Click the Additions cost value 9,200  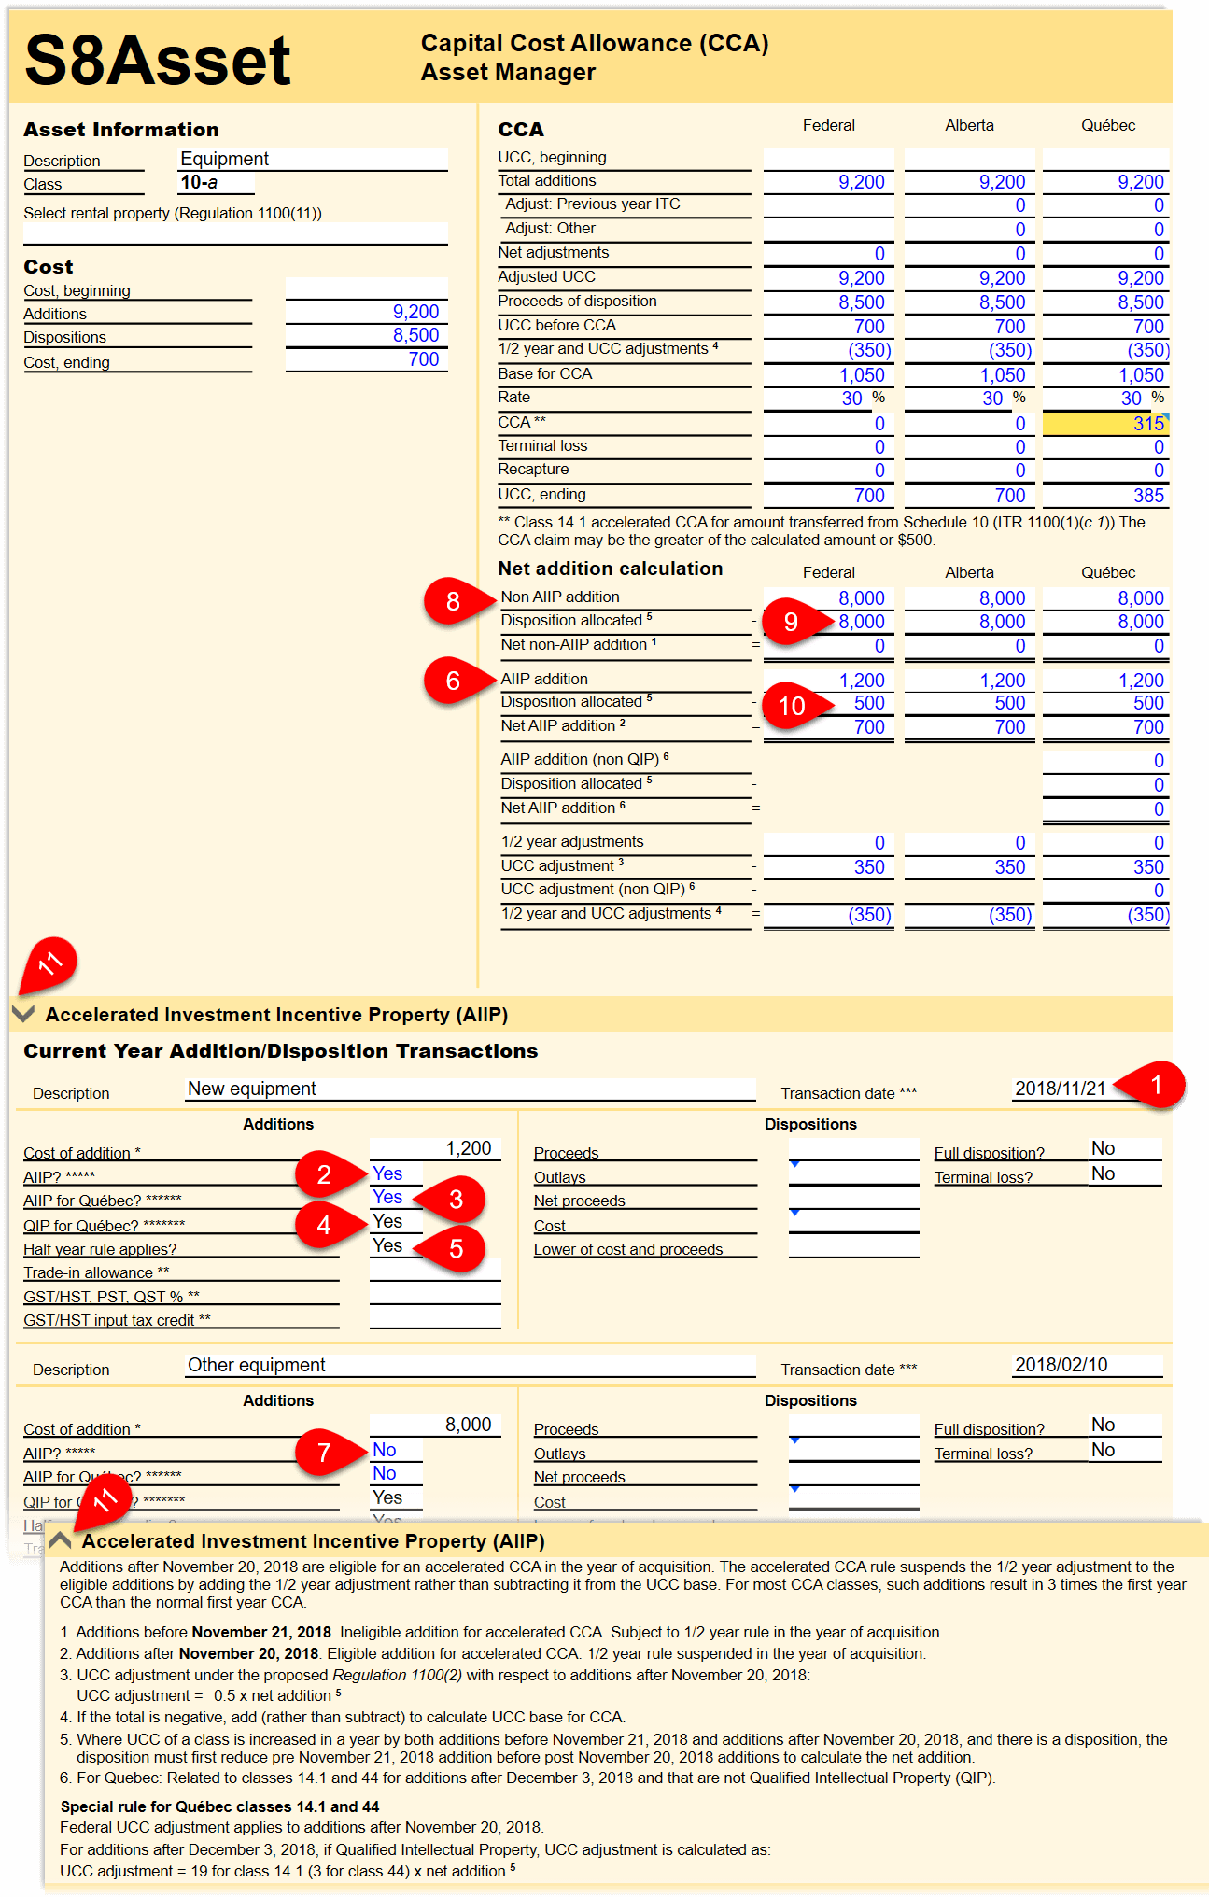(x=366, y=312)
